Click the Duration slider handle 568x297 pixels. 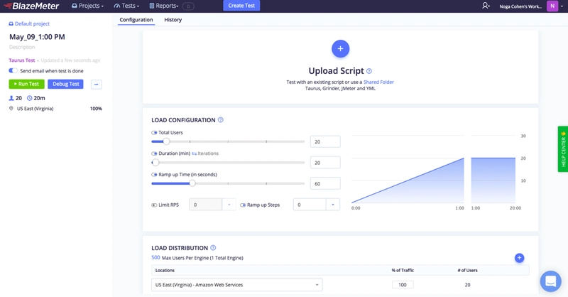pyautogui.click(x=155, y=163)
